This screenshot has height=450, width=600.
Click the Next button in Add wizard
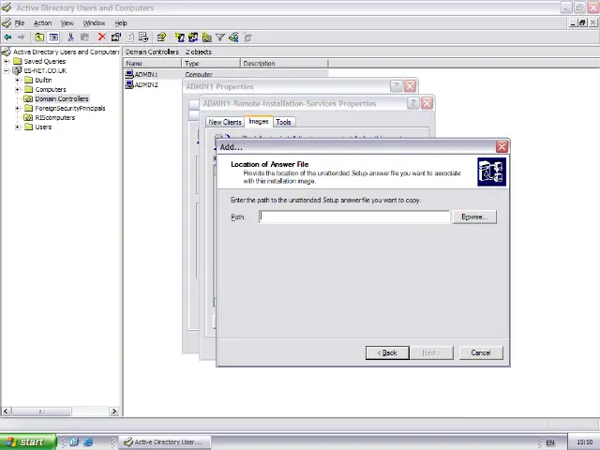click(x=431, y=352)
